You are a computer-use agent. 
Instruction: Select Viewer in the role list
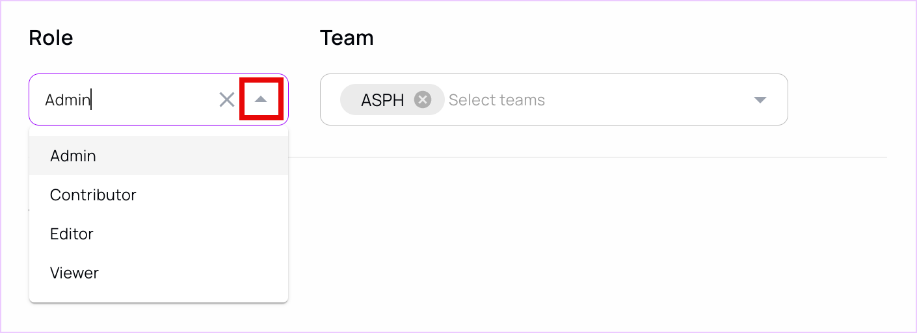pyautogui.click(x=159, y=273)
